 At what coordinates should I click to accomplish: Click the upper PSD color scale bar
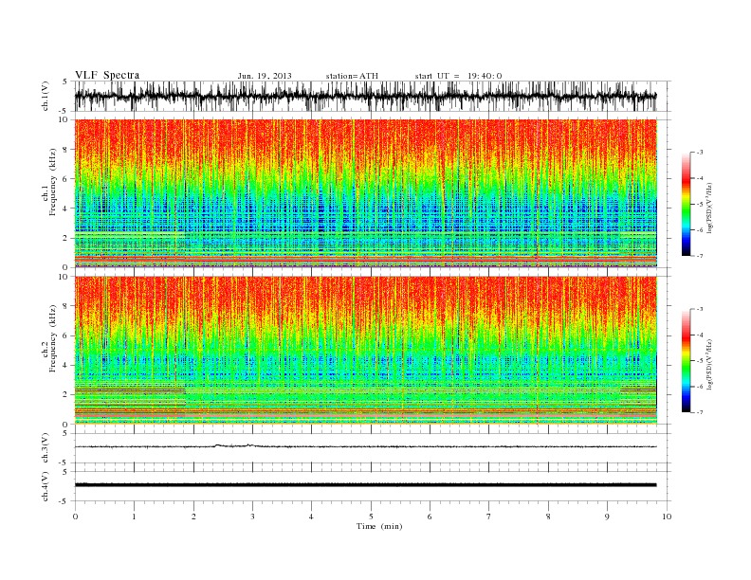click(687, 204)
